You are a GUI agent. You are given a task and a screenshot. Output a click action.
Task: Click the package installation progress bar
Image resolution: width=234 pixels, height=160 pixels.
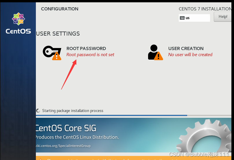pos(134,115)
